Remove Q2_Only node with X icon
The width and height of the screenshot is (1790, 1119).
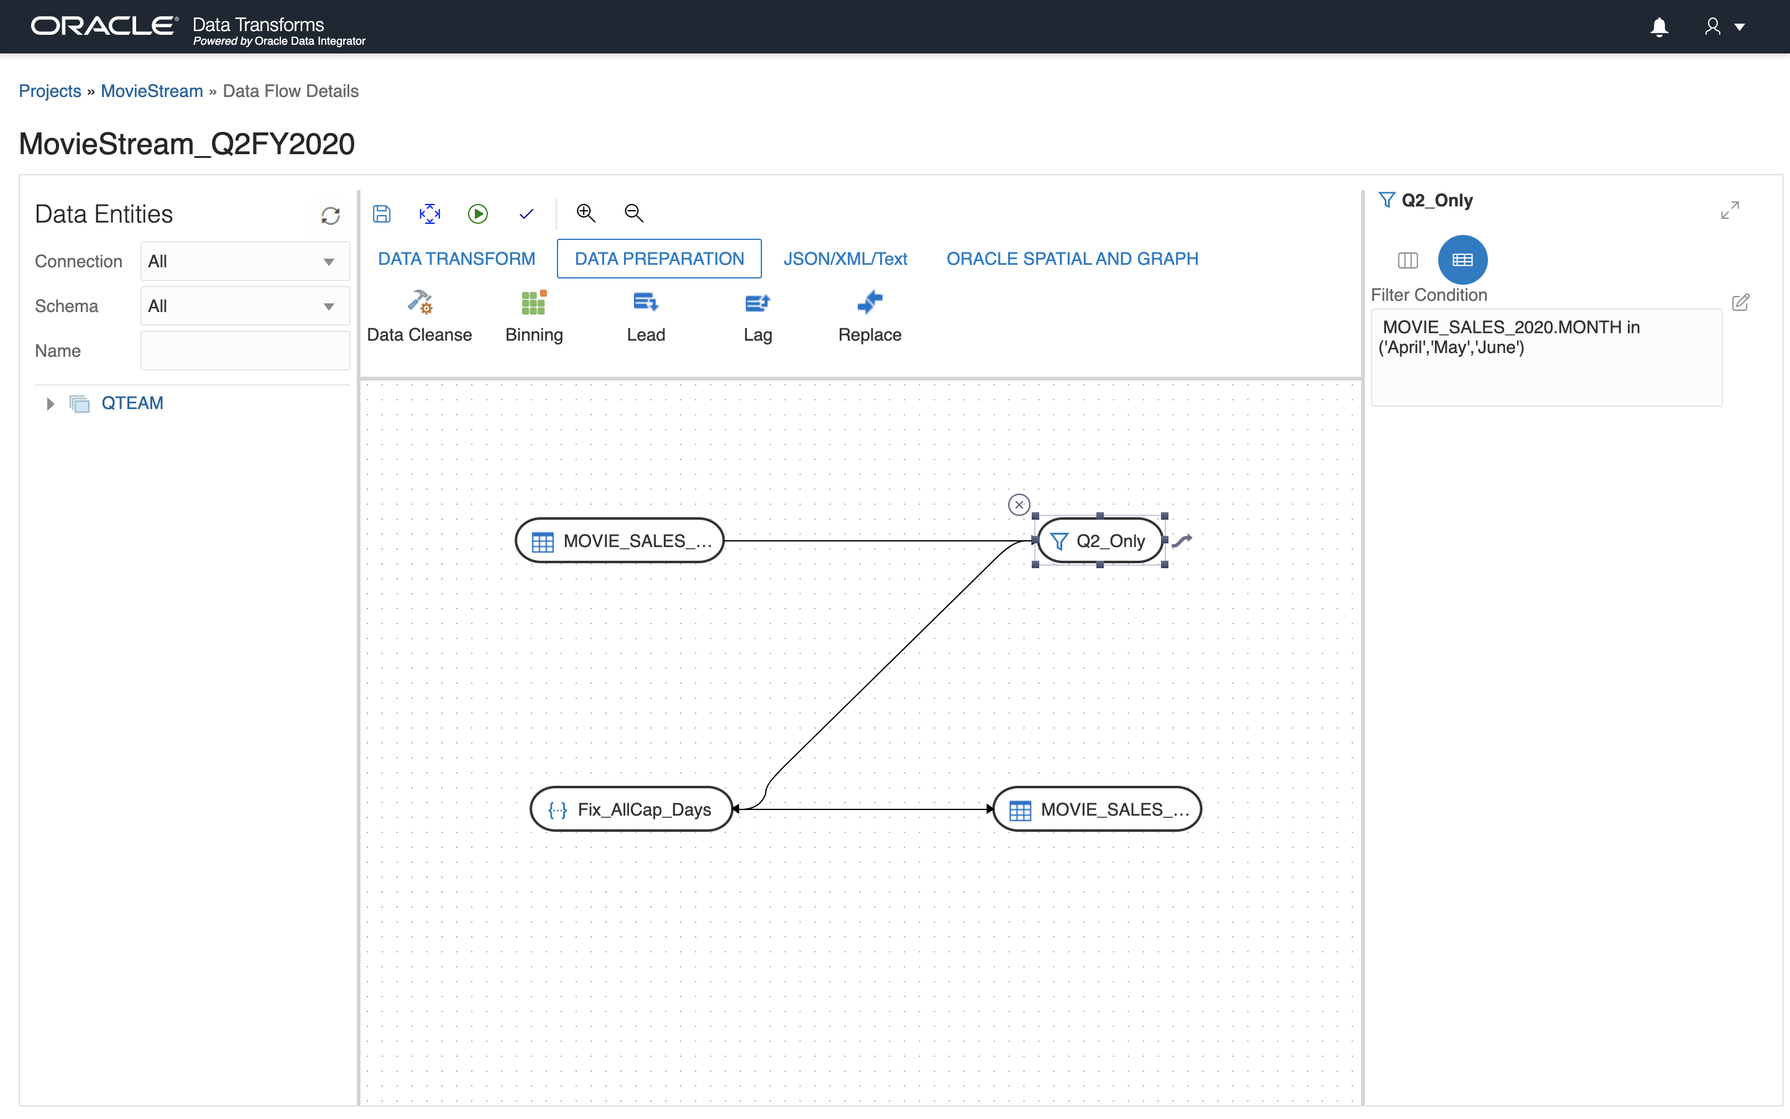pyautogui.click(x=1019, y=505)
